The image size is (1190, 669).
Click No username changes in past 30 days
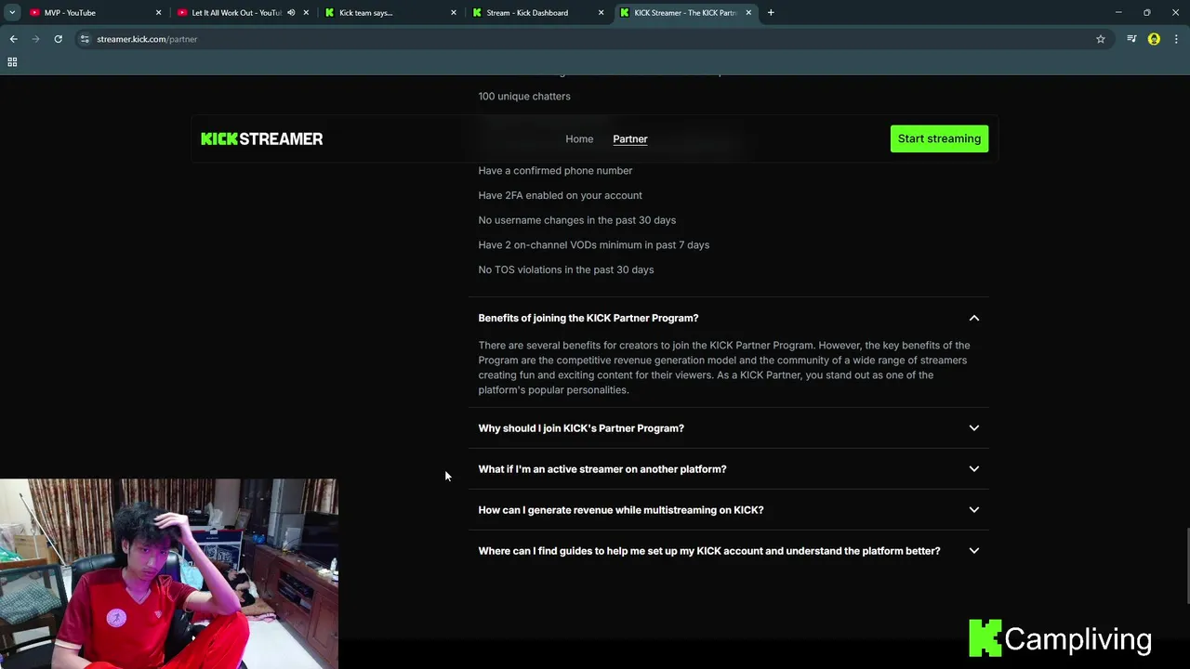tap(577, 220)
